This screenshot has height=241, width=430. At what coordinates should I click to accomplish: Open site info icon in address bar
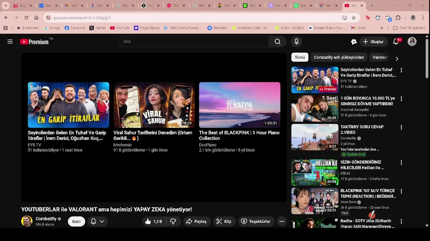pyautogui.click(x=48, y=18)
